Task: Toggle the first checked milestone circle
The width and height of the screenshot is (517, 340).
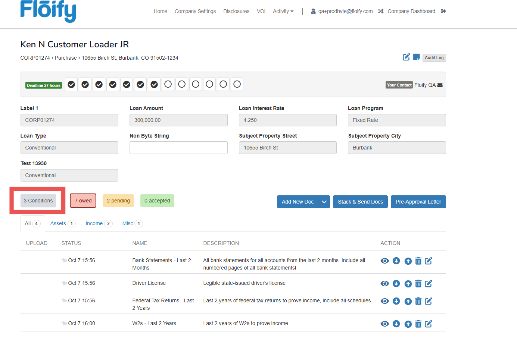Action: 71,85
